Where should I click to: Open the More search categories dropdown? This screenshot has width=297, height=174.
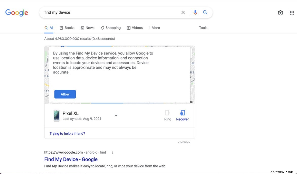(154, 28)
